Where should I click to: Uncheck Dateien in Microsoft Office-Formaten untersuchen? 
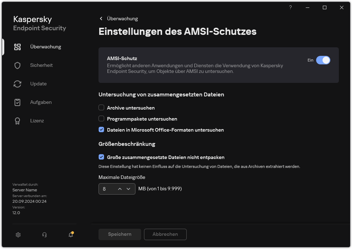101,129
